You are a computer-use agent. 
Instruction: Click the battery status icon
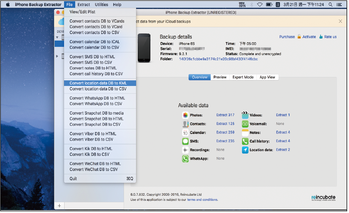(x=269, y=5)
